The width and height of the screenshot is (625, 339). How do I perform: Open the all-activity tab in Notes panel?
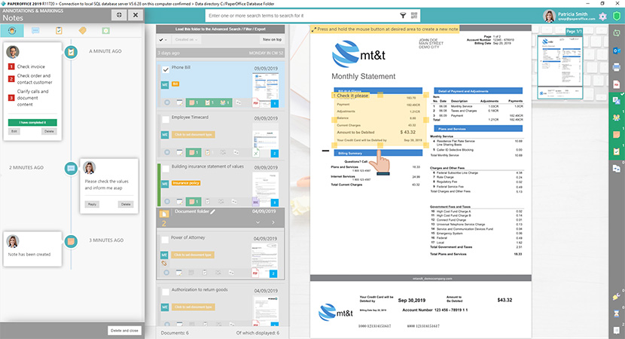(x=12, y=31)
